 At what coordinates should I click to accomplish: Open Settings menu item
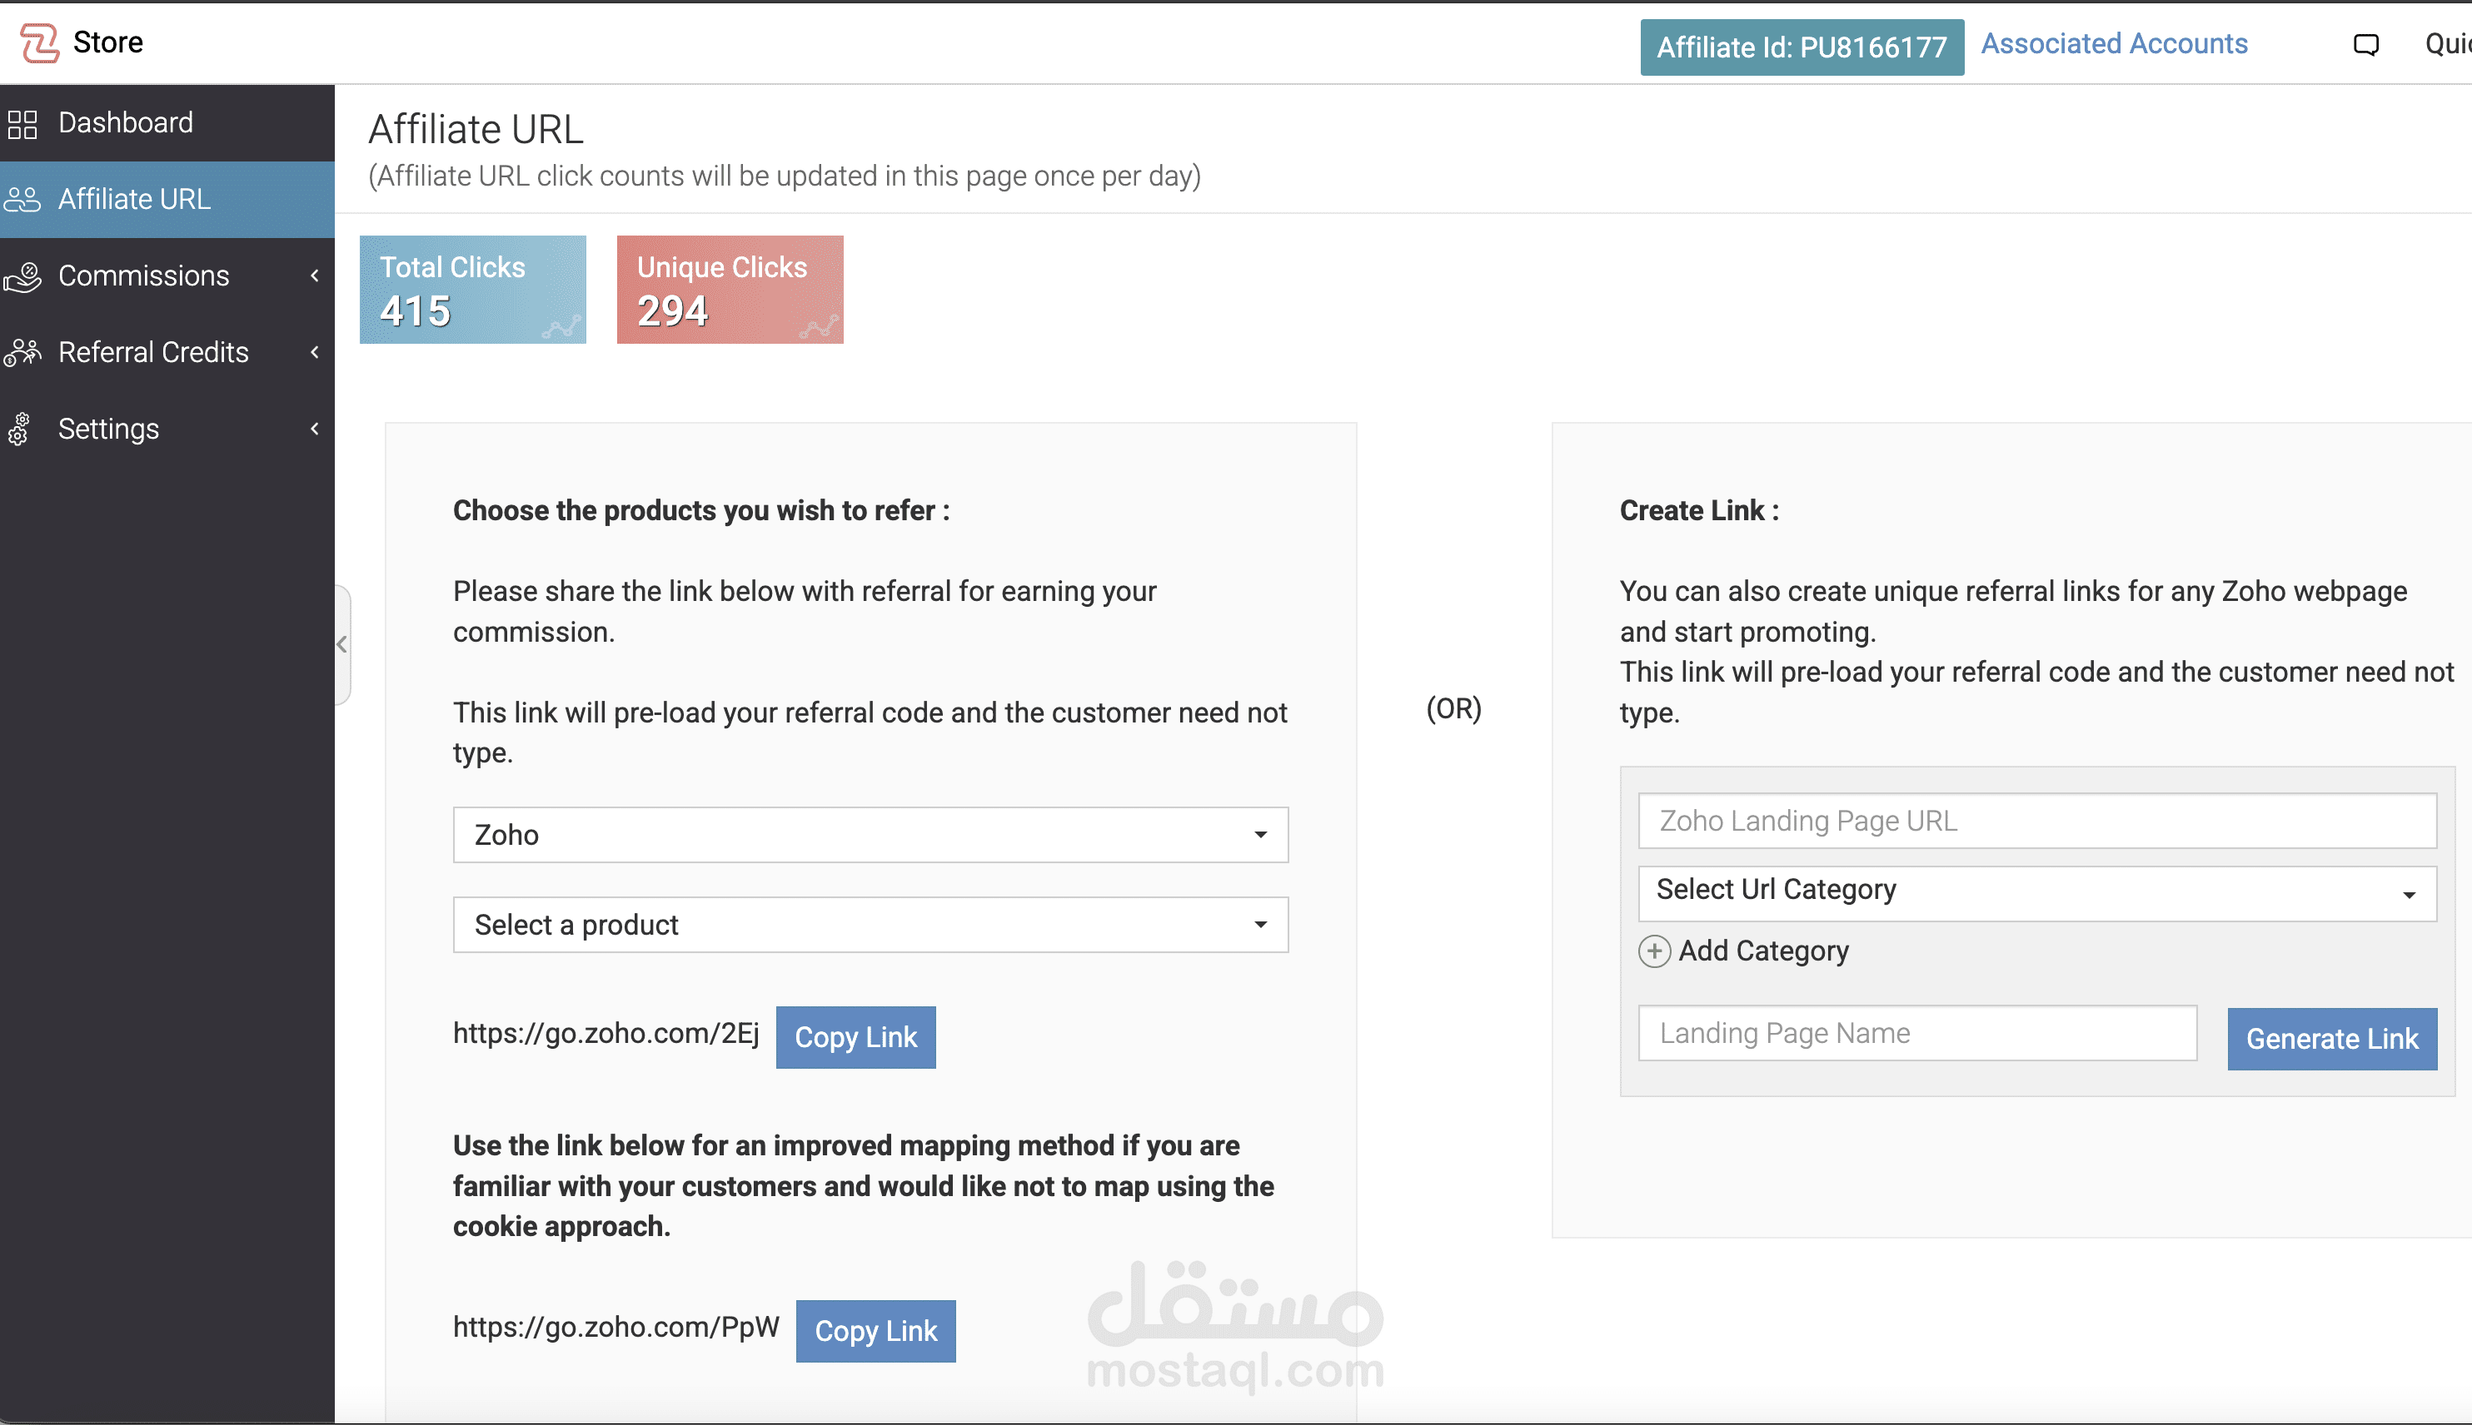tap(167, 429)
